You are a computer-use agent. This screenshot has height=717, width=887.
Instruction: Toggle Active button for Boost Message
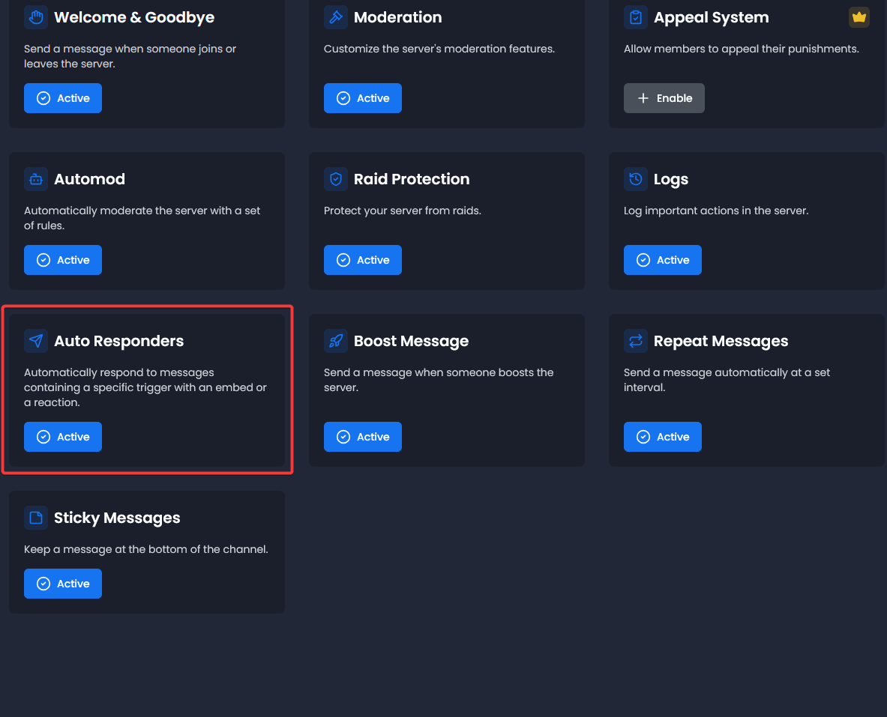(363, 437)
